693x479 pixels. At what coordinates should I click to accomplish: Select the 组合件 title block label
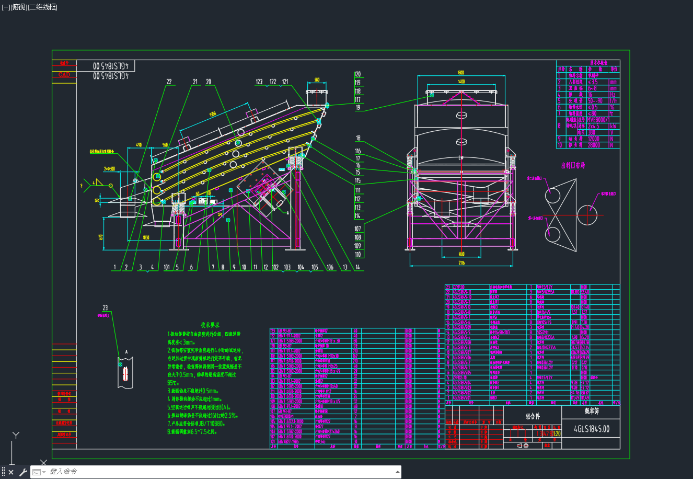pyautogui.click(x=533, y=416)
